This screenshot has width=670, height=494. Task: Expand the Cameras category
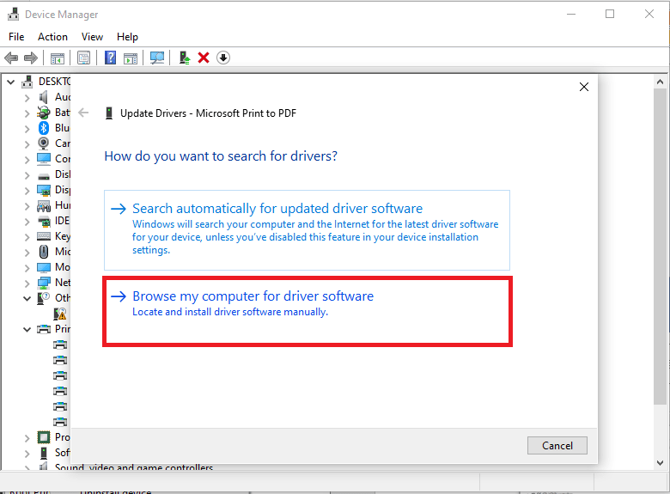coord(27,144)
